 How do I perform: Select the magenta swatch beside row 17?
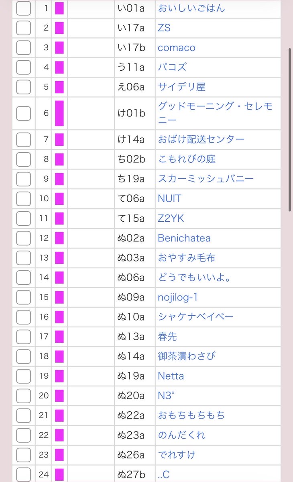[59, 337]
